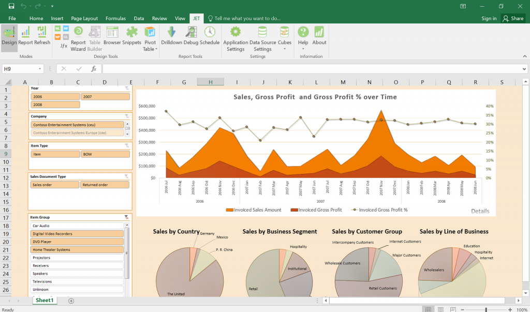Viewport: 530px width, 312px height.
Task: Click the Insert Function fx button
Action: coord(94,69)
